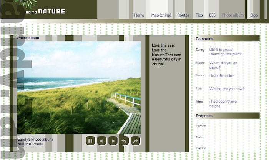Image resolution: width=269 pixels, height=160 pixels.
Task: Go to the previous photo
Action: point(101,141)
